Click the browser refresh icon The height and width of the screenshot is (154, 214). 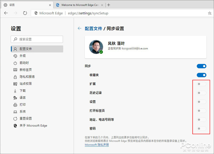pyautogui.click(x=25, y=13)
